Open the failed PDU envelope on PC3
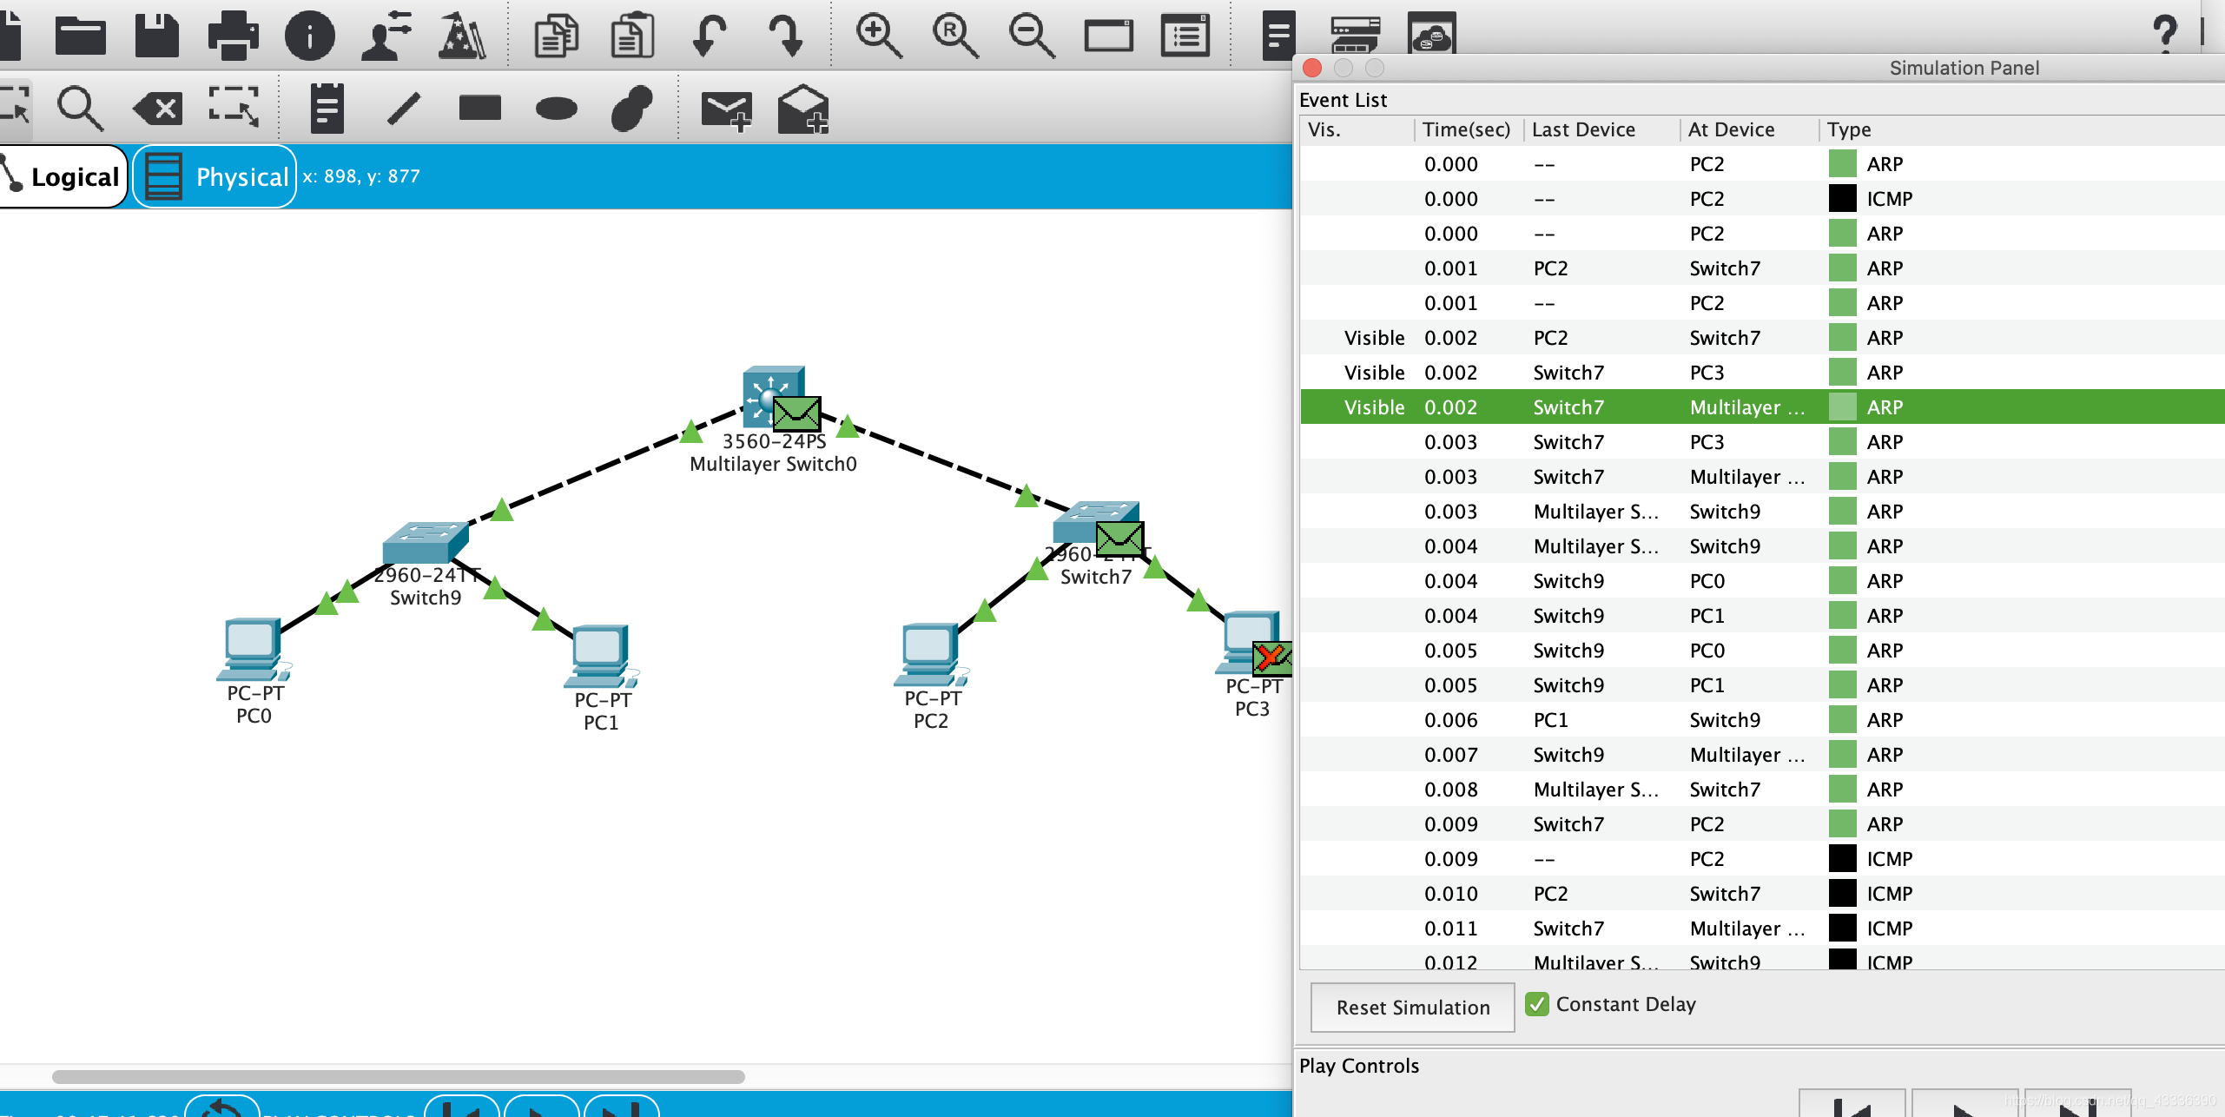Viewport: 2225px width, 1117px height. pos(1272,658)
